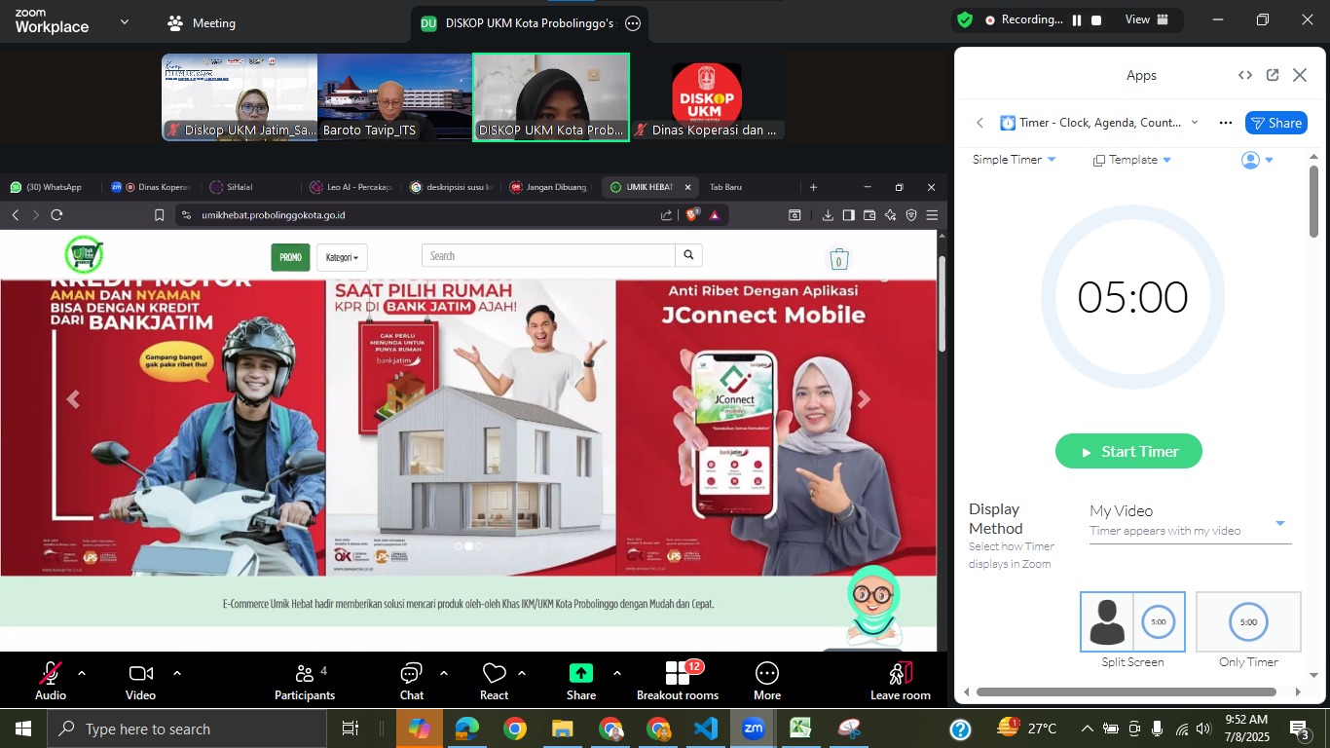Viewport: 1330px width, 748px height.
Task: Stop the Zoom recording
Action: click(1096, 19)
